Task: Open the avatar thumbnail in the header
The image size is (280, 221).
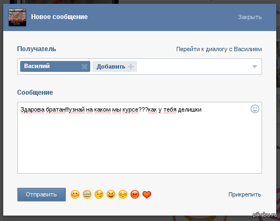Action: click(x=17, y=17)
